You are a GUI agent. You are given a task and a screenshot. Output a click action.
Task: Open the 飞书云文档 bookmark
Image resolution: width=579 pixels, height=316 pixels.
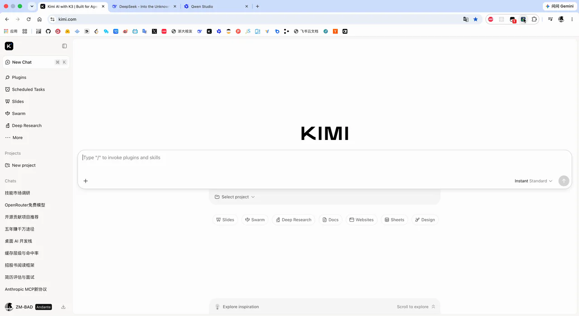[306, 31]
